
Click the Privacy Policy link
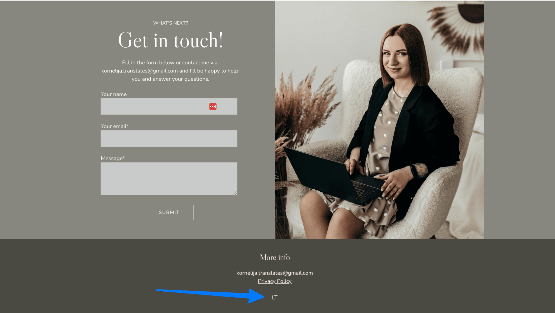275,281
